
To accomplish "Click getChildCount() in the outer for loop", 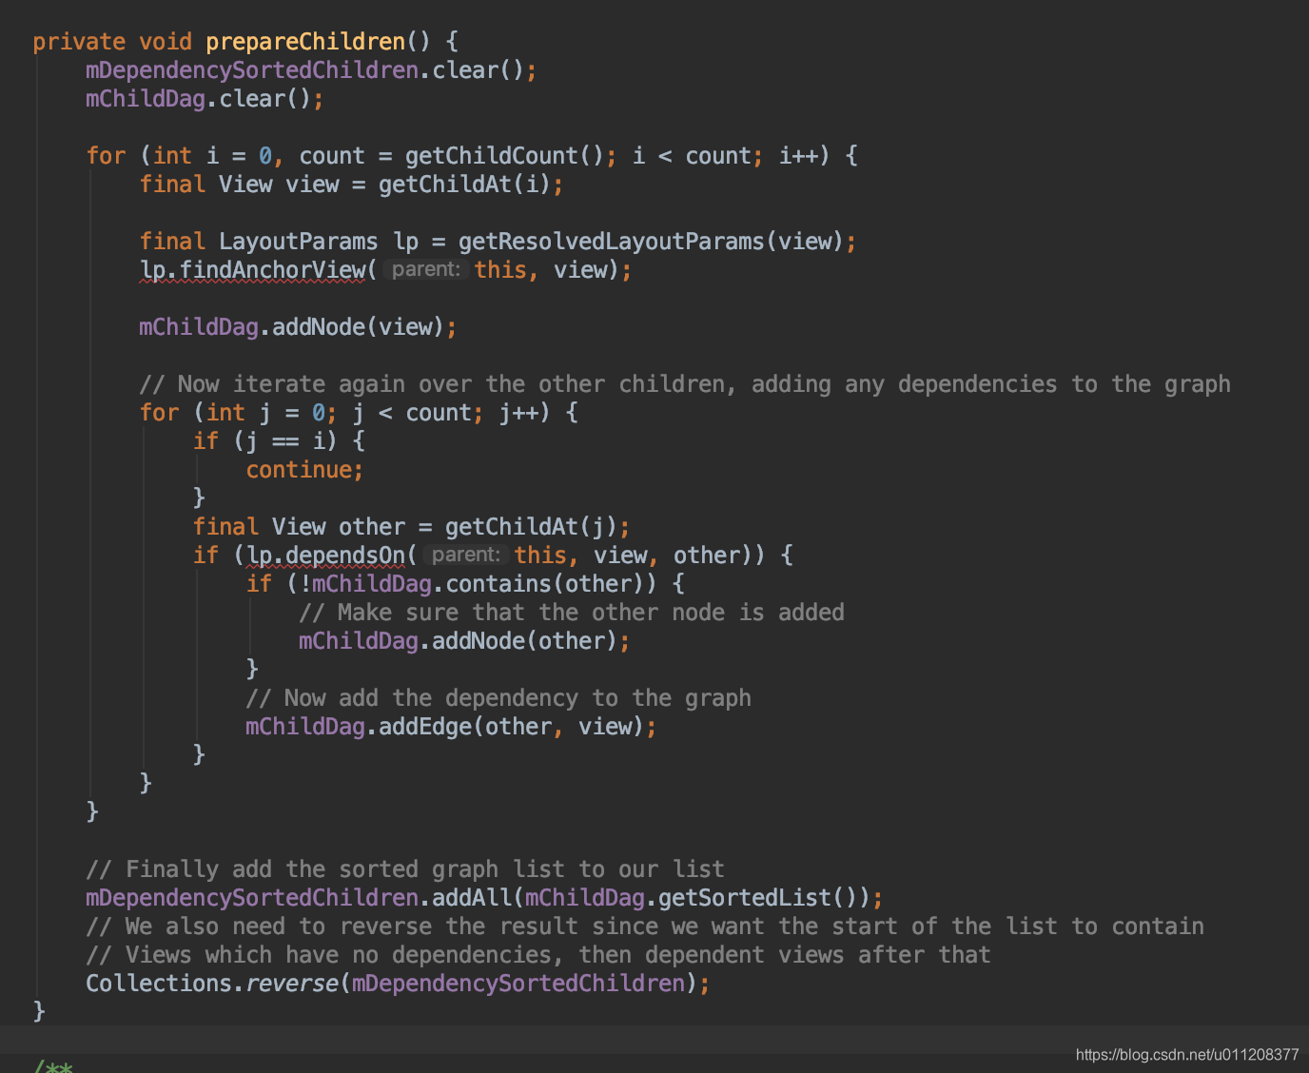I will coord(504,156).
